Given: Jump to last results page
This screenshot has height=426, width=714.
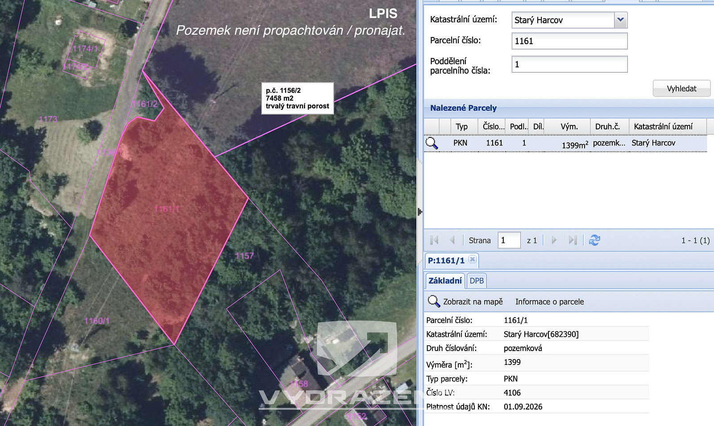Looking at the screenshot, I should coord(573,240).
